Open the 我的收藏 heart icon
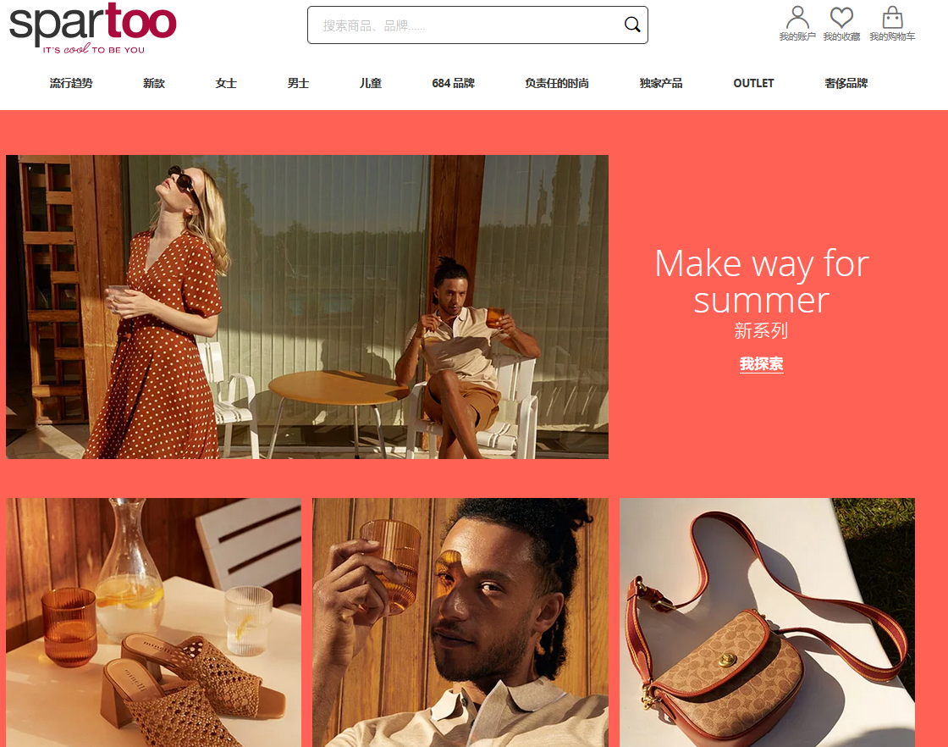Viewport: 948px width, 747px height. (841, 24)
